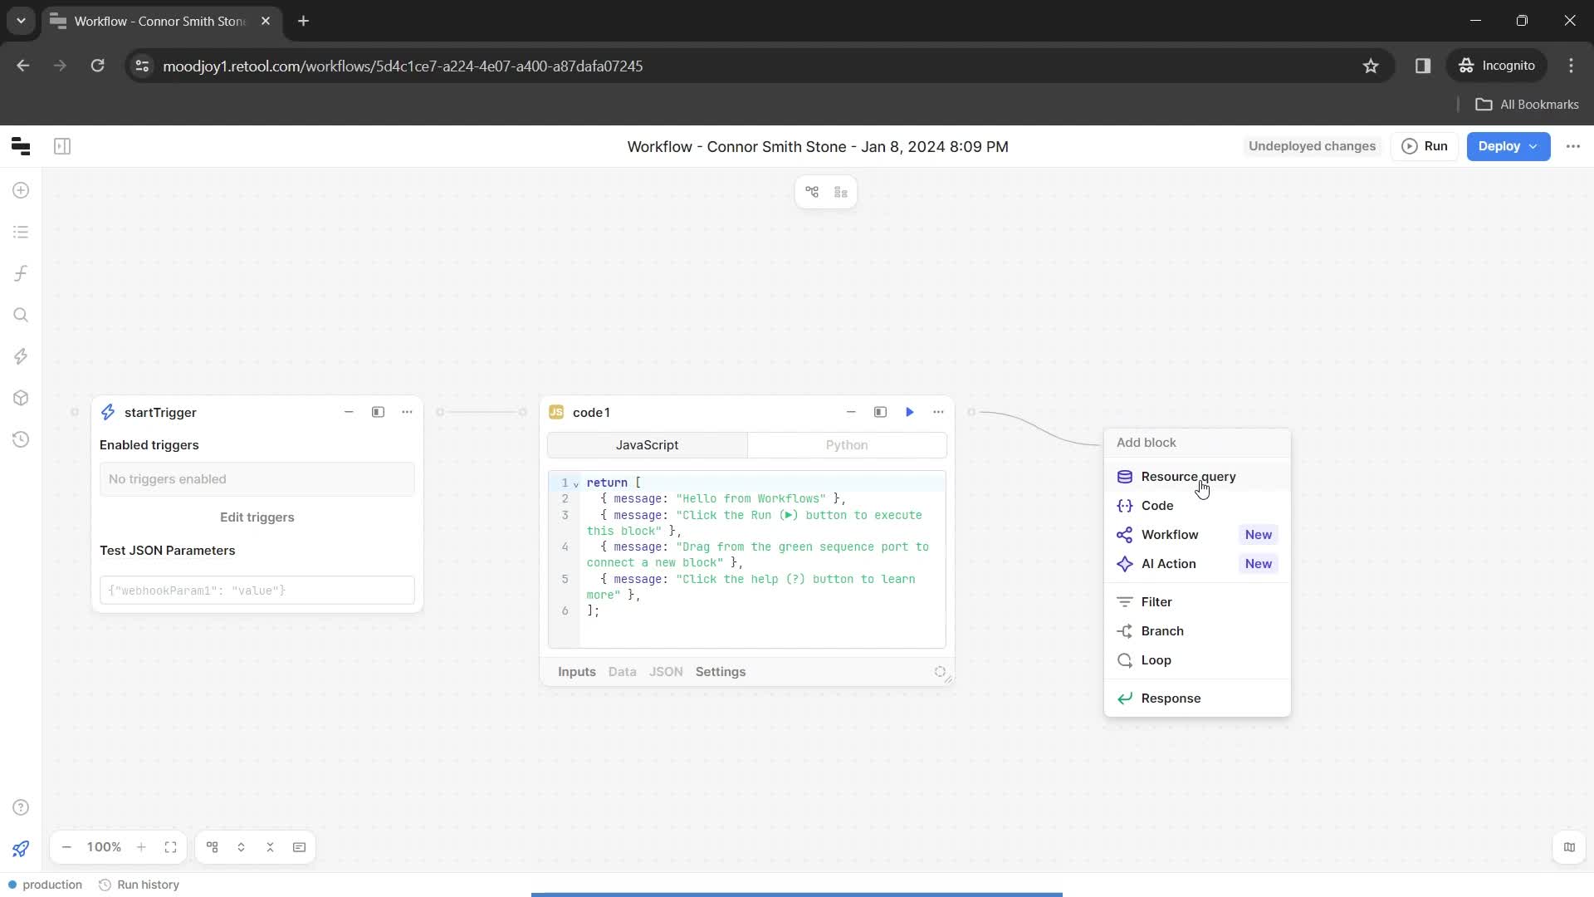Toggle the code1 block minimize
The height and width of the screenshot is (897, 1594).
click(x=852, y=412)
